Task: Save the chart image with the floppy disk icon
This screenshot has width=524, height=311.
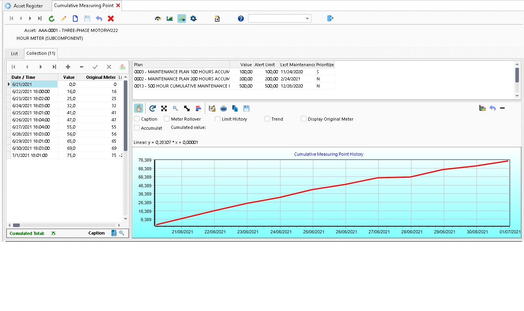Action: pos(246,108)
